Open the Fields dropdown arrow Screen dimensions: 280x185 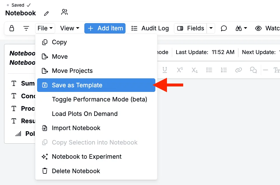point(211,28)
